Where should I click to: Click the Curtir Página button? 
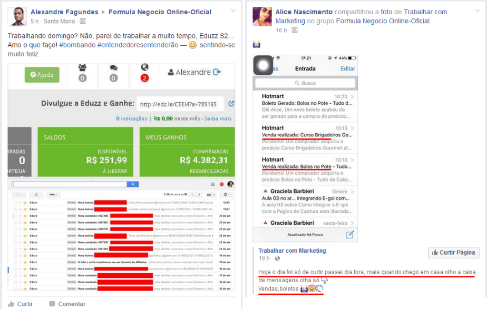click(453, 253)
